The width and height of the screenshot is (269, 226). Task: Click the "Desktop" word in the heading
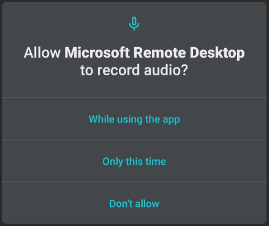point(217,53)
